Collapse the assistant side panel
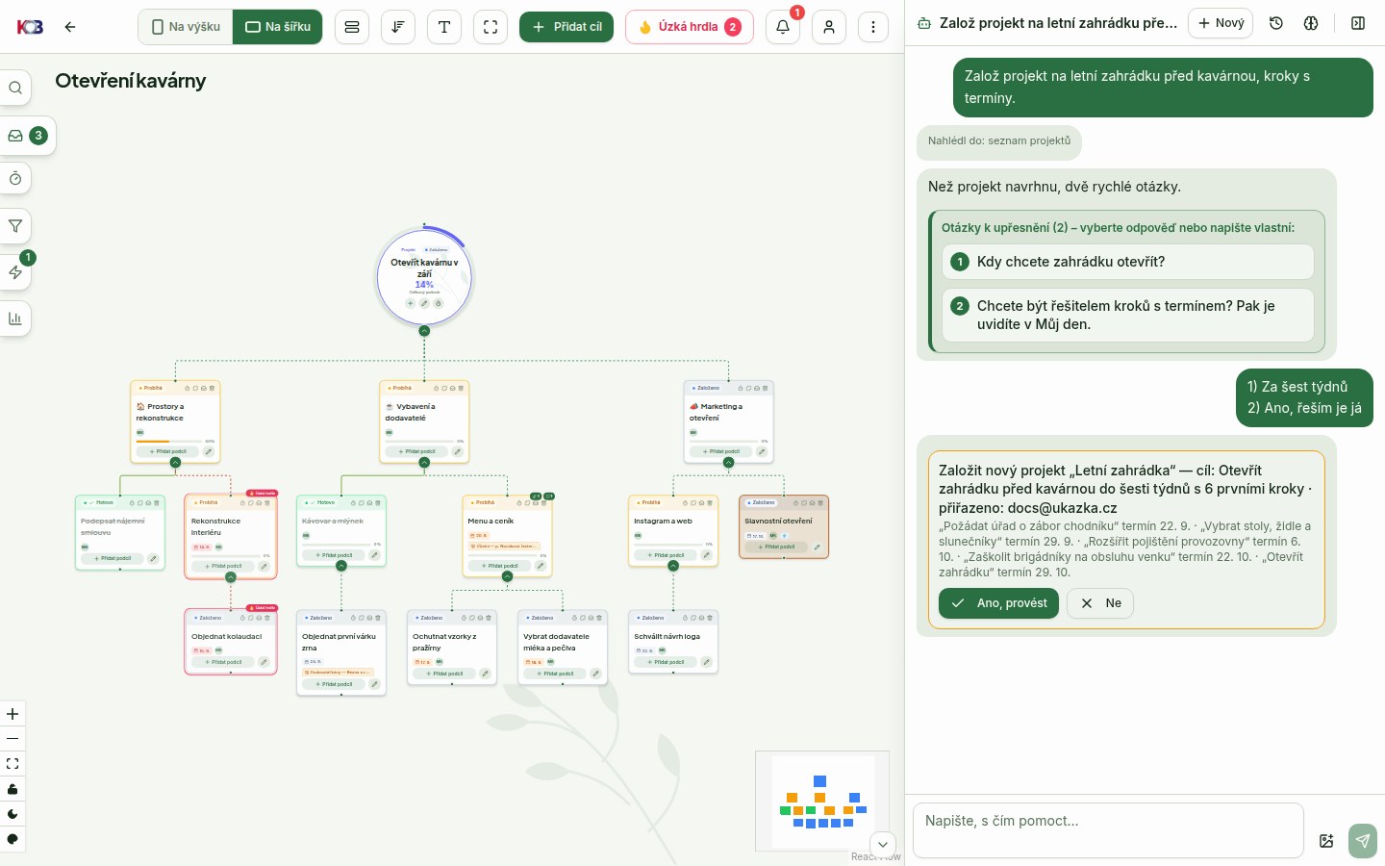The image size is (1385, 866). pyautogui.click(x=1358, y=23)
